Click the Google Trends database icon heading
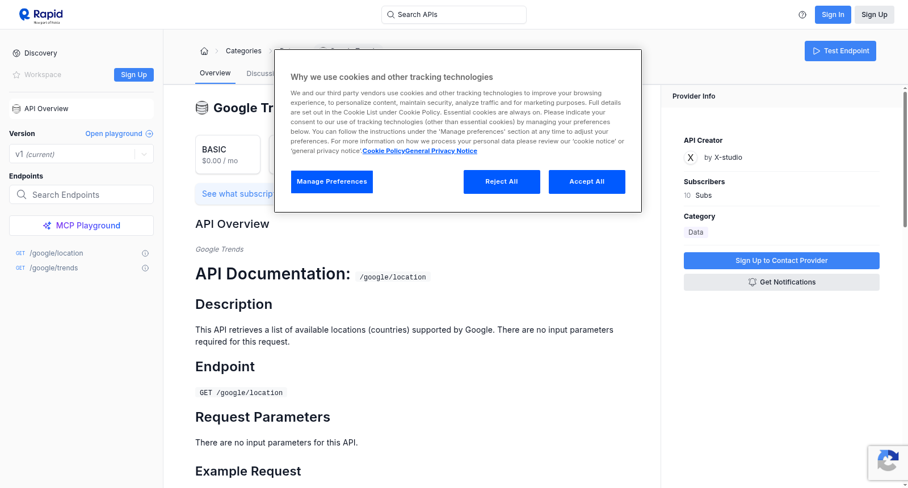This screenshot has height=488, width=908. point(202,108)
